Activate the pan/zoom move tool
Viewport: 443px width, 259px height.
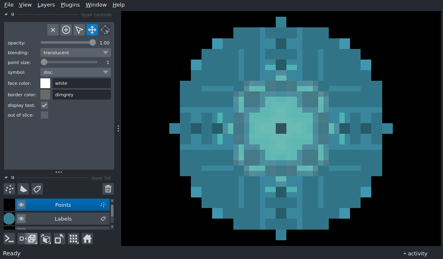point(92,30)
